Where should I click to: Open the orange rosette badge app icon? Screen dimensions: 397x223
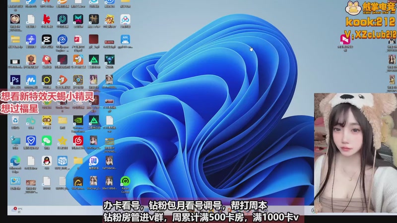(31, 60)
